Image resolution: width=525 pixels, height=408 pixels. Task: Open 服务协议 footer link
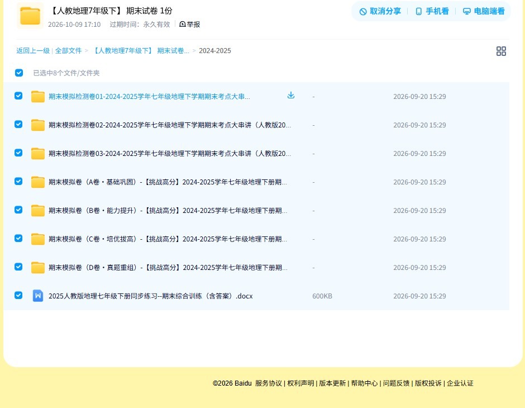269,383
